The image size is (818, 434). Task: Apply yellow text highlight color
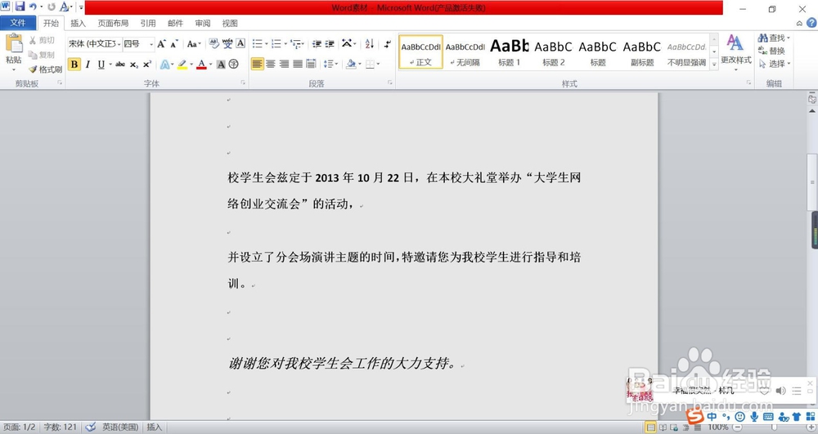(182, 64)
